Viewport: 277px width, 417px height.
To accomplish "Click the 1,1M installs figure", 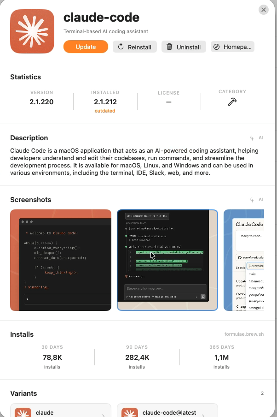I will [221, 357].
